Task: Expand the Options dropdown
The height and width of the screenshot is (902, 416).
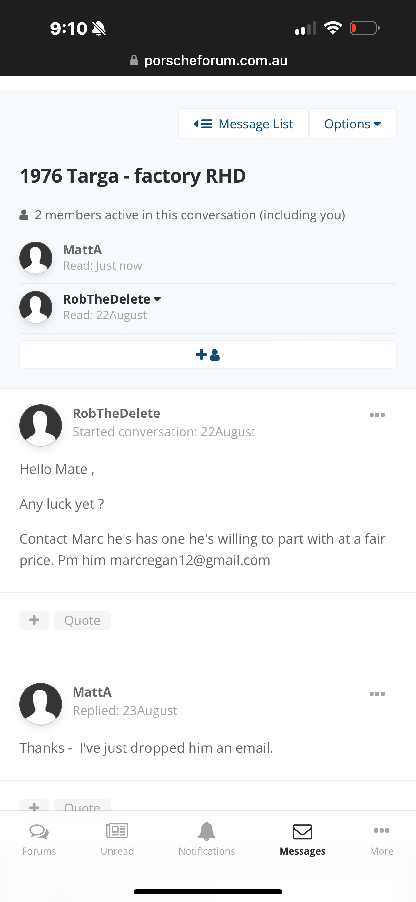Action: coord(352,124)
